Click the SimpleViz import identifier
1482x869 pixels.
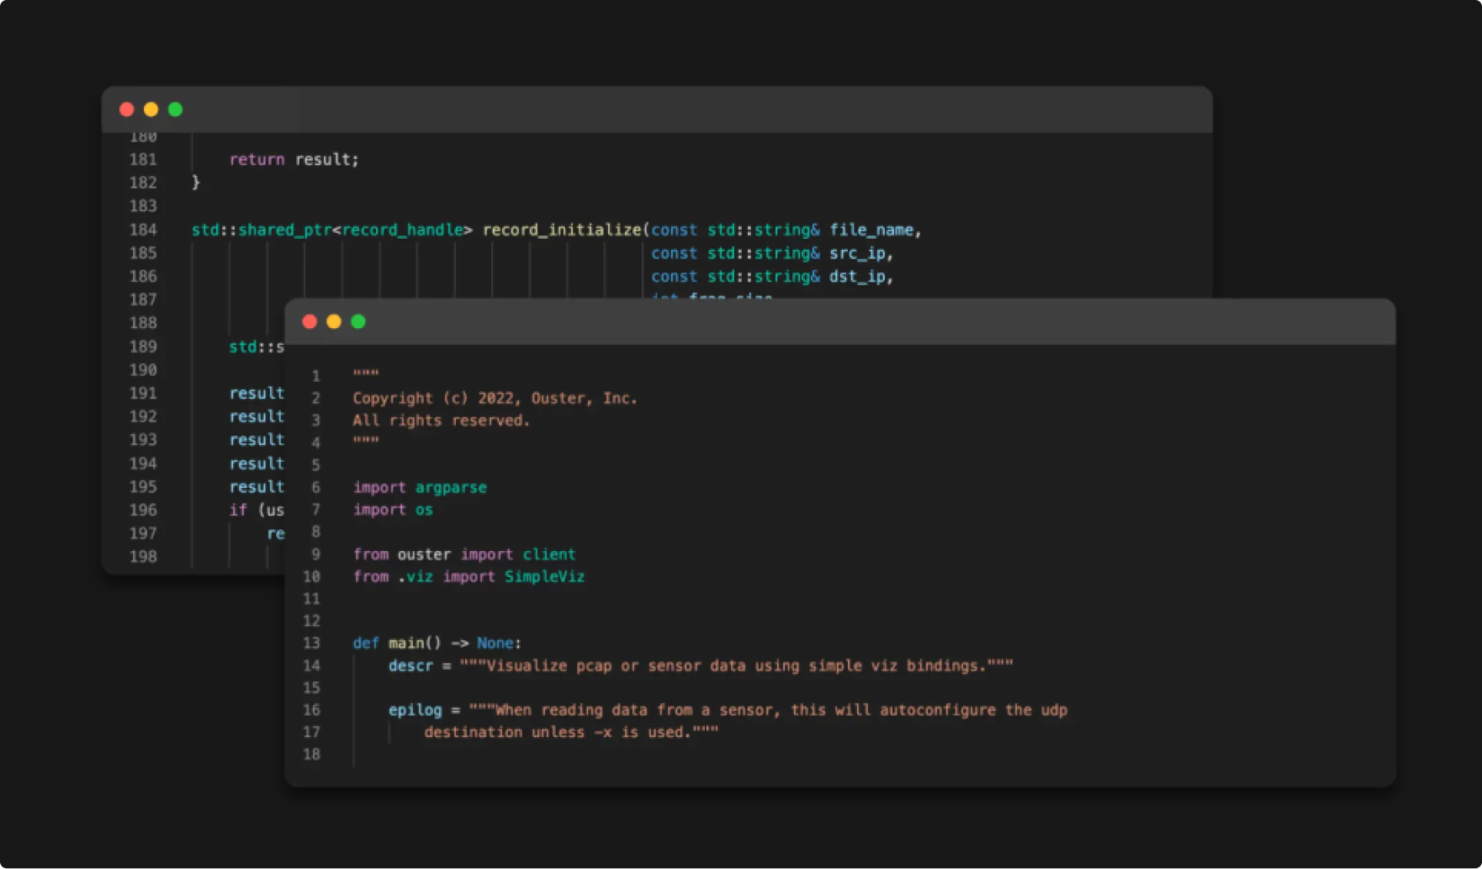[x=544, y=576]
